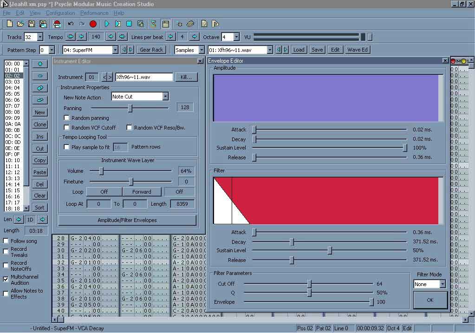
Task: Open a song with the folder icon
Action: coord(20,24)
